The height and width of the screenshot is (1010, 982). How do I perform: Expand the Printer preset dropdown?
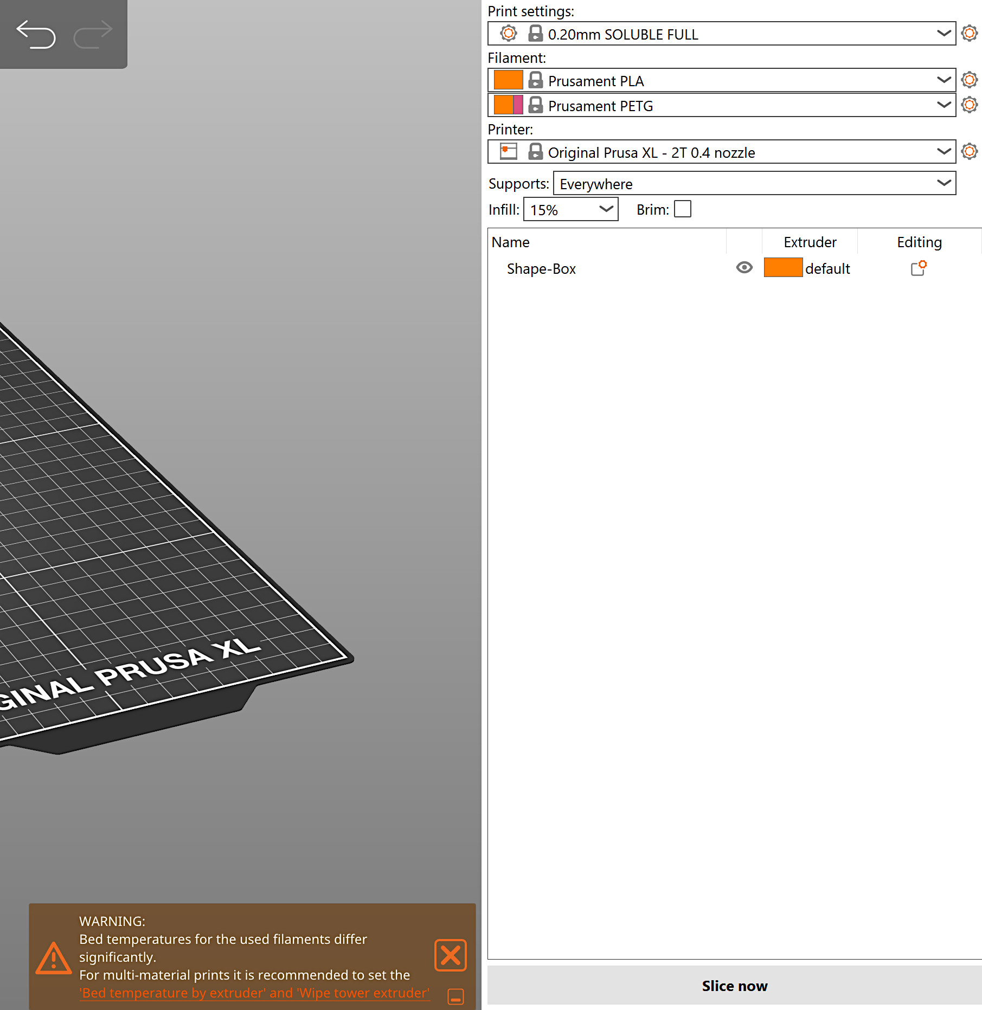tap(944, 152)
